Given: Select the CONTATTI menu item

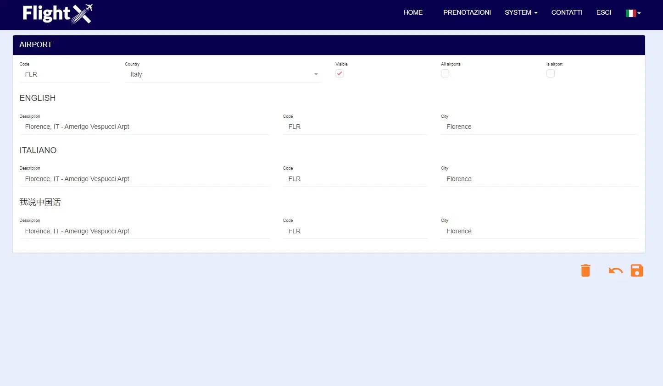Looking at the screenshot, I should click(x=567, y=12).
